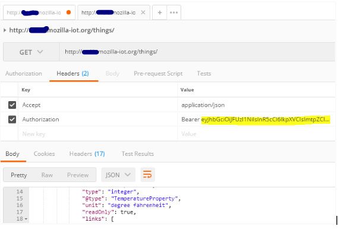Click the New key input field
Viewport: 338px width, 229px height.
[98, 134]
